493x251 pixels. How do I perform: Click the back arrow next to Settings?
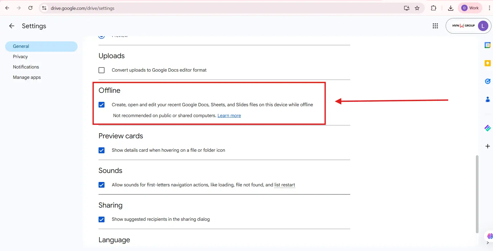[11, 26]
